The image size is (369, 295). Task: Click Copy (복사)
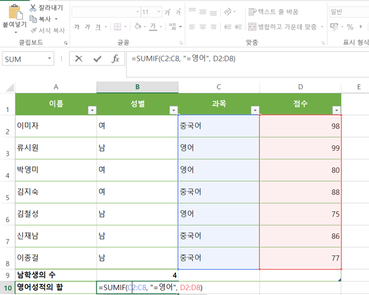click(x=40, y=19)
